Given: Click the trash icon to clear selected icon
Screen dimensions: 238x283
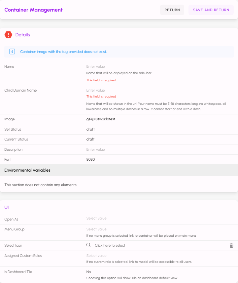Looking at the screenshot, I should point(231,245).
